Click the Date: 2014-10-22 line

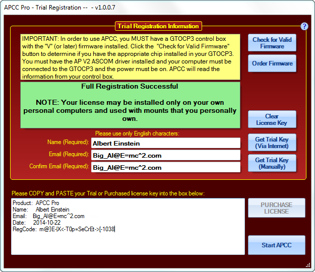[x=37, y=223]
